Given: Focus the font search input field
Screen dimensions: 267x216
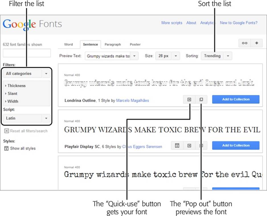Looking at the screenshot, I should [x=27, y=53].
